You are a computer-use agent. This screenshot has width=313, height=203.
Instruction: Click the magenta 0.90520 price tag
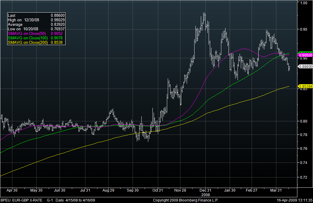pos(305,55)
